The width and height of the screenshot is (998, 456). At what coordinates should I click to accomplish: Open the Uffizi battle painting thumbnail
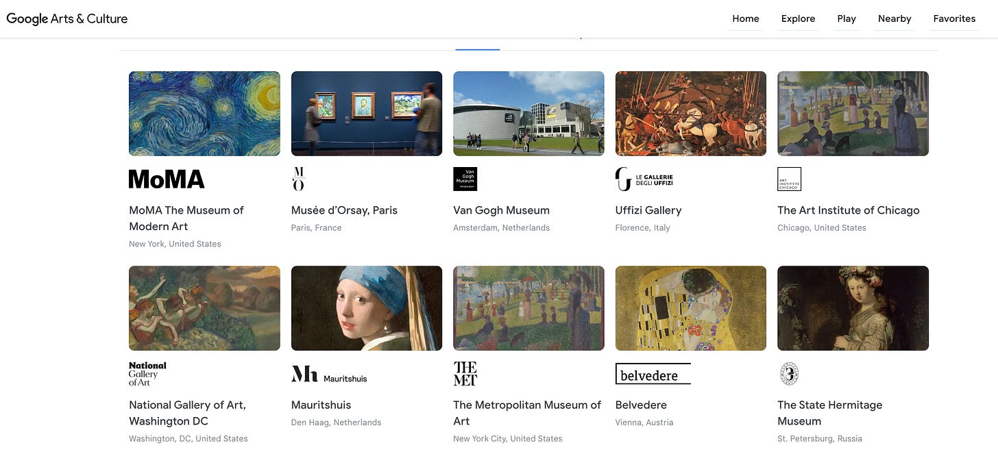(691, 114)
